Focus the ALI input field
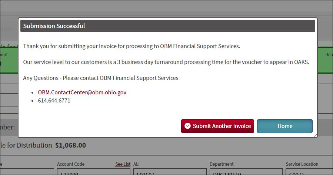333x175 pixels. pos(170,172)
